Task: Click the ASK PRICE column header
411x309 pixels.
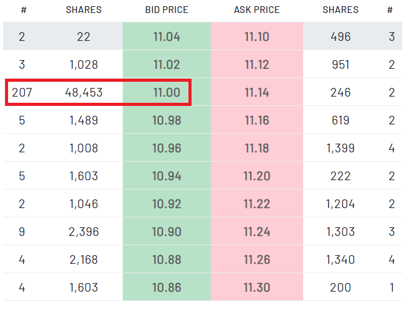Action: click(x=257, y=10)
